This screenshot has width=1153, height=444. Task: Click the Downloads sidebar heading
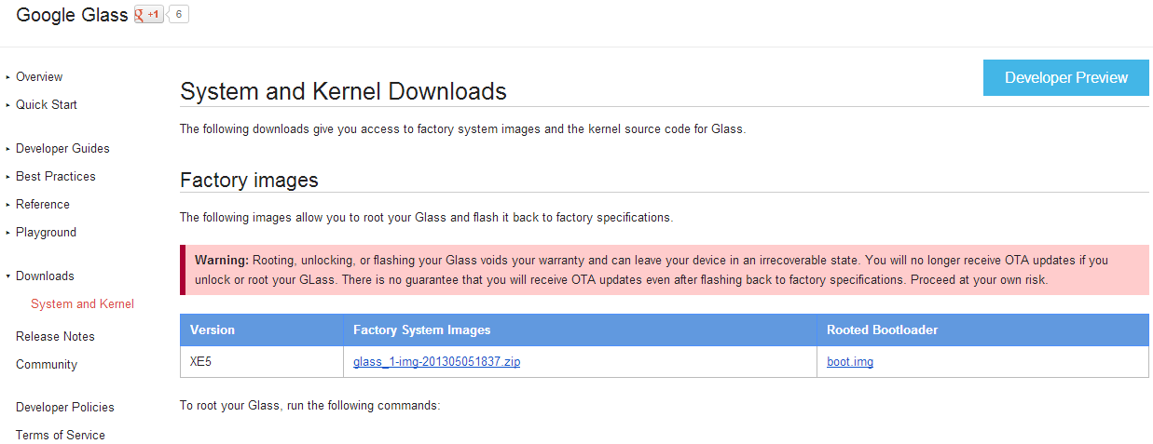tap(45, 276)
